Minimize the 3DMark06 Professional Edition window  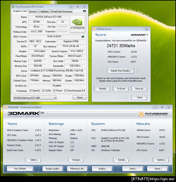click(x=155, y=107)
